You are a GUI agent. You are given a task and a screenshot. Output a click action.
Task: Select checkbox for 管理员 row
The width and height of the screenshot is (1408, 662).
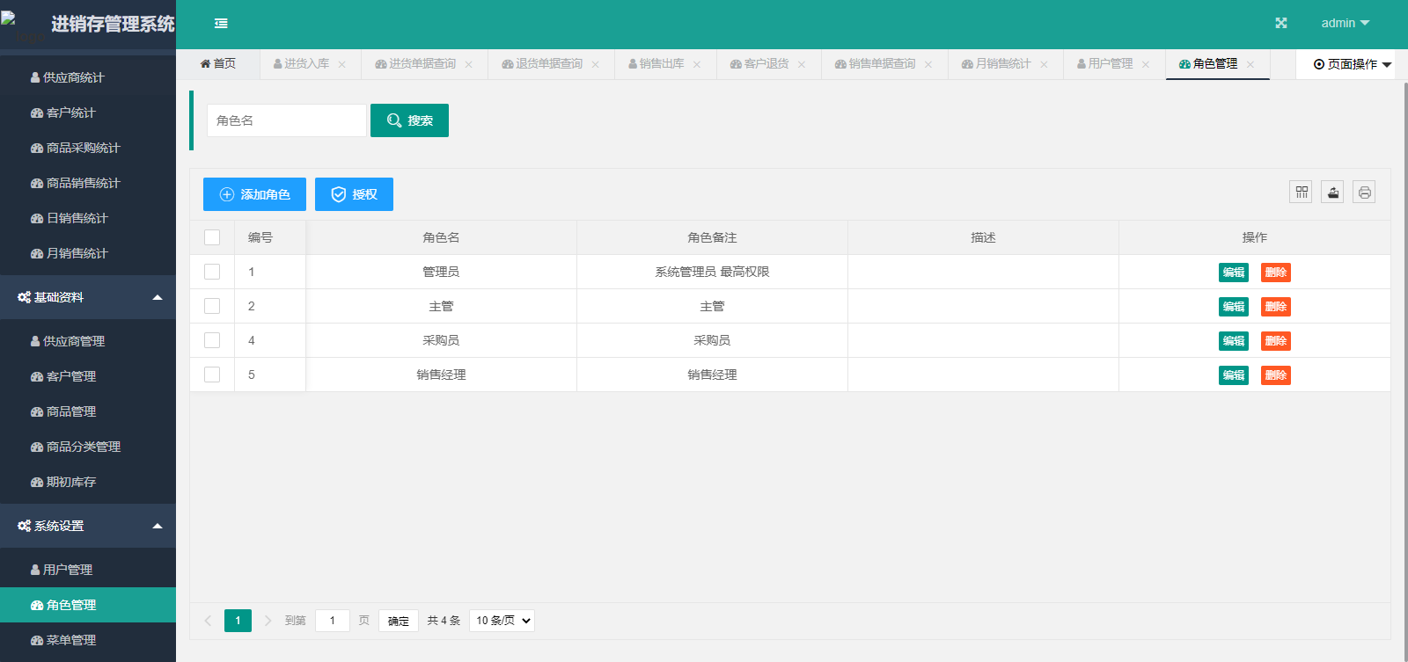click(x=212, y=272)
